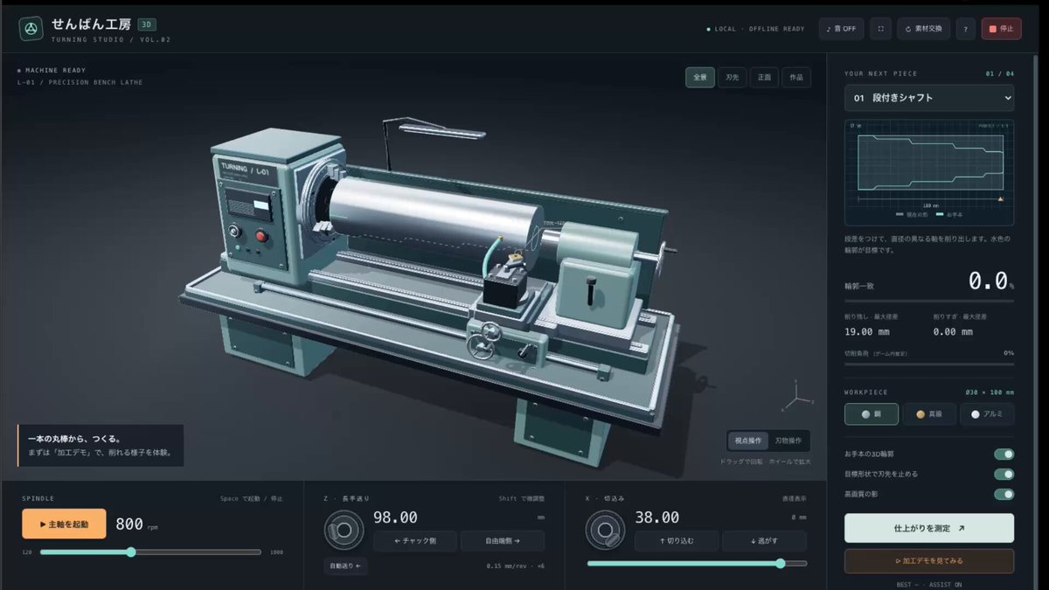This screenshot has width=1049, height=590.
Task: Click the LOCAL · OFFLINE READY status
Action: pos(756,29)
